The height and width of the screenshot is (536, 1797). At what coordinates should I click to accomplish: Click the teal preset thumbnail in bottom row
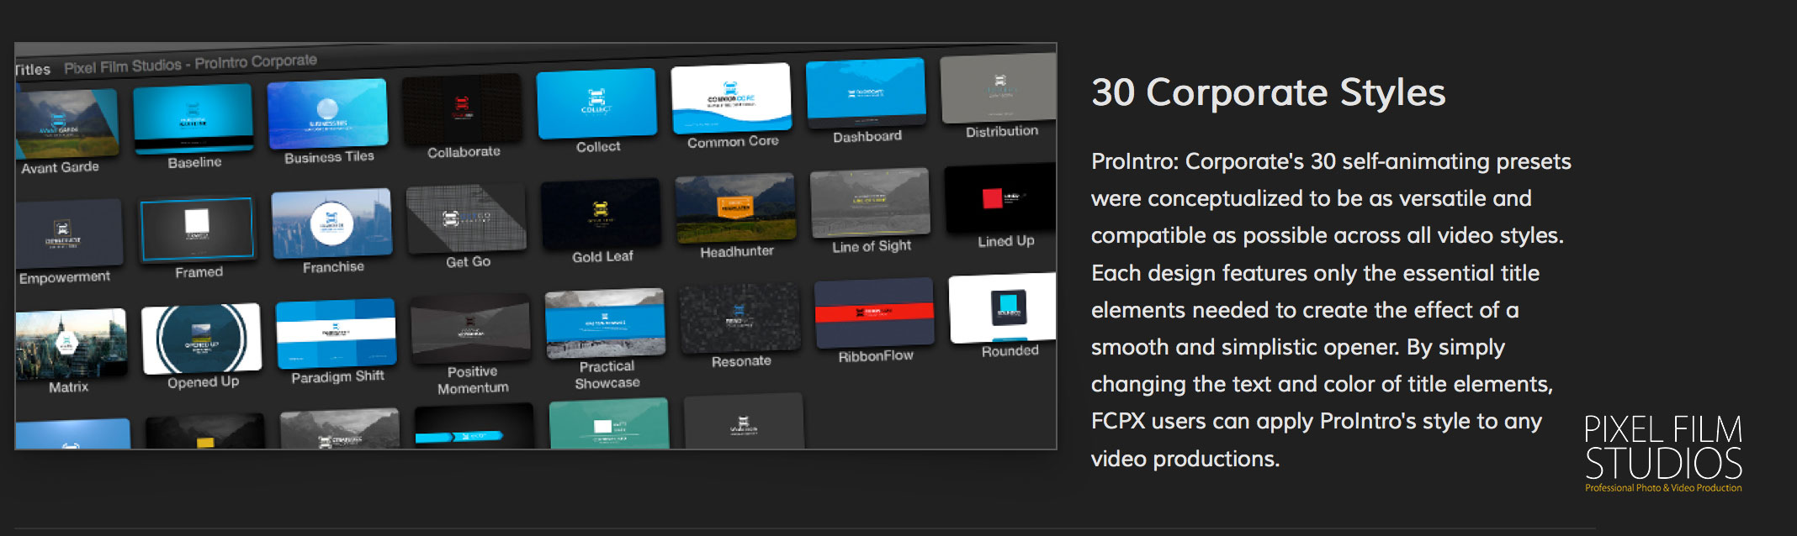[x=609, y=423]
